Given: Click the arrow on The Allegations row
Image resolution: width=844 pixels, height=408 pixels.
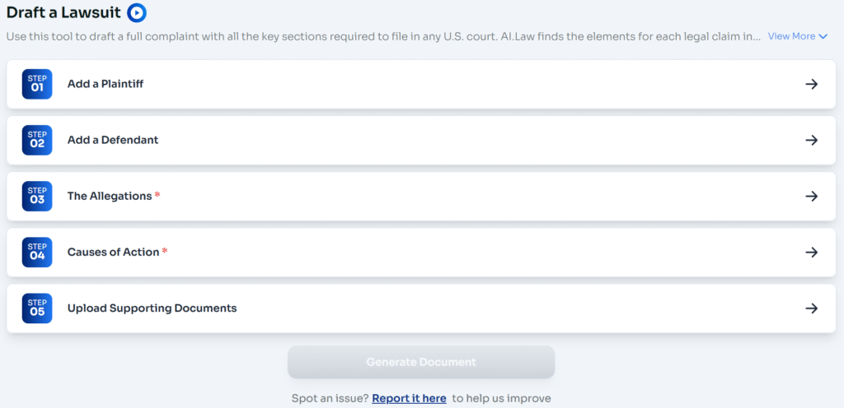Looking at the screenshot, I should 811,196.
